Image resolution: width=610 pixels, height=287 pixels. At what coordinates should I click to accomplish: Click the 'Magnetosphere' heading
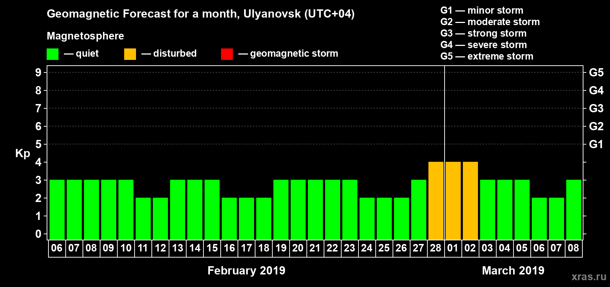[x=85, y=36]
